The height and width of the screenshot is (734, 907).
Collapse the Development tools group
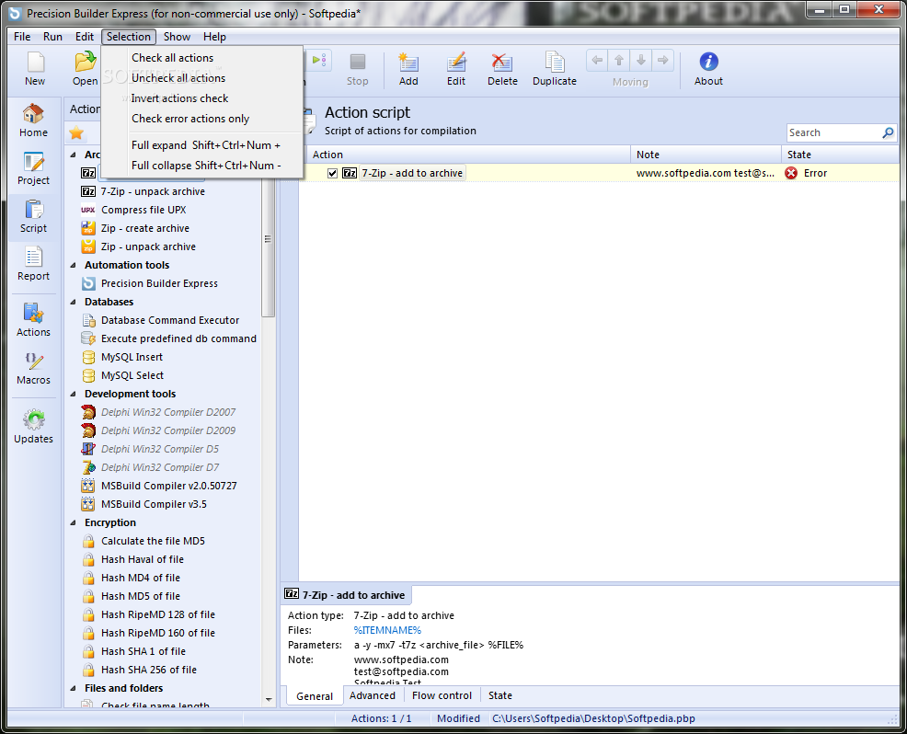tap(73, 394)
